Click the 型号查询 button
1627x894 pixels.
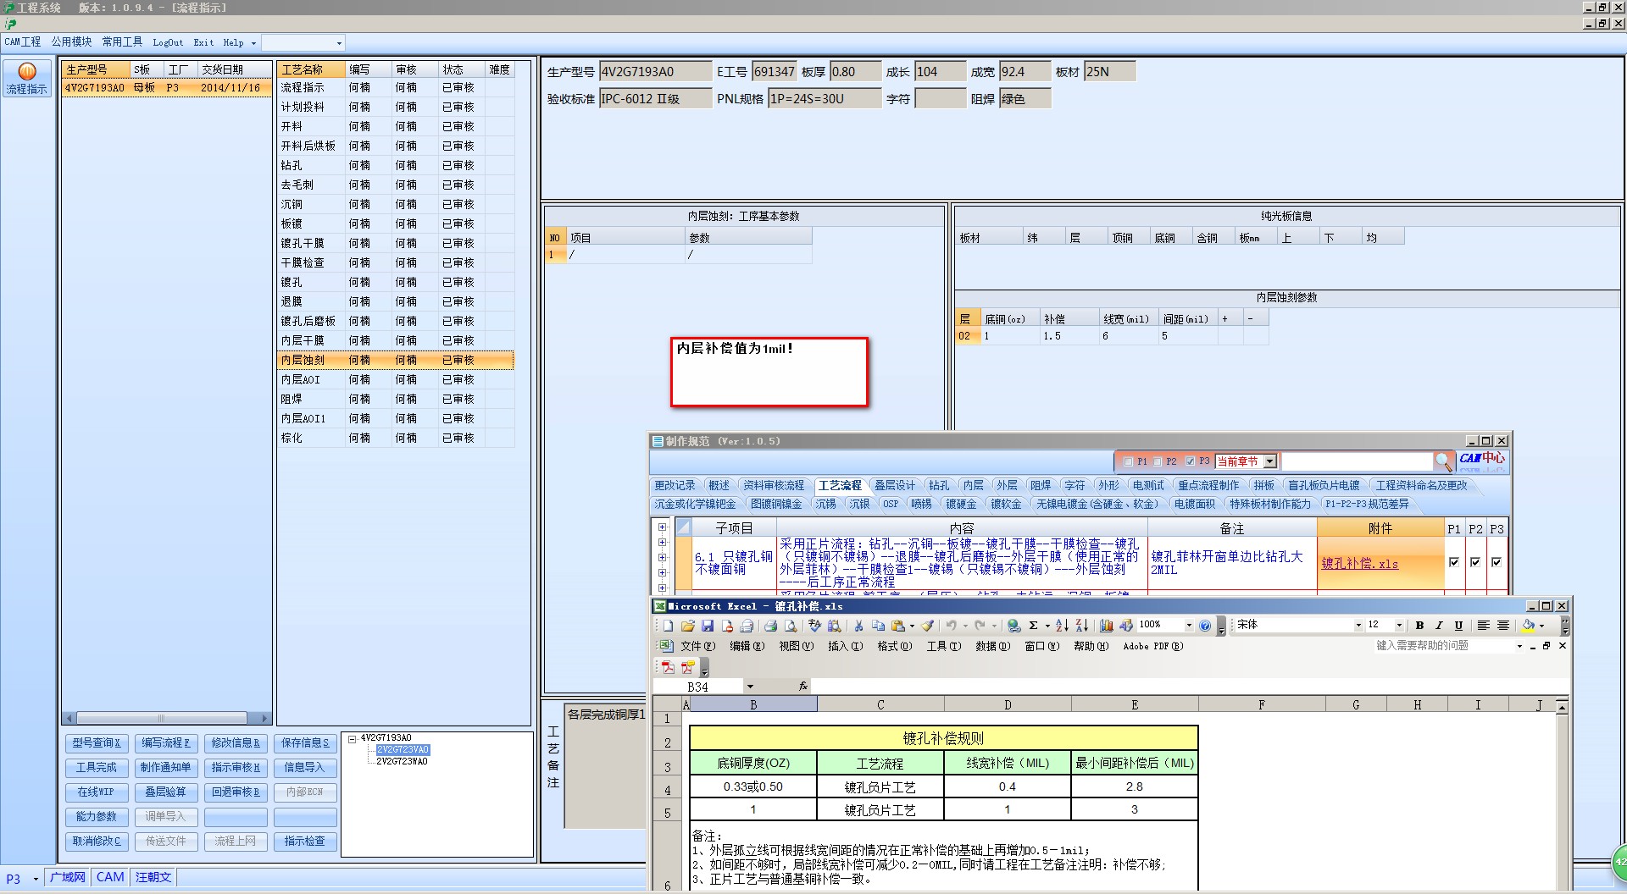[x=97, y=743]
